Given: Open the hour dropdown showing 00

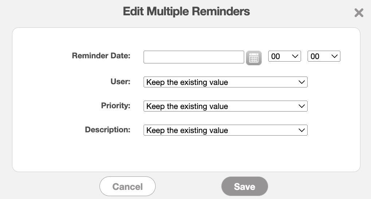Looking at the screenshot, I should (284, 56).
